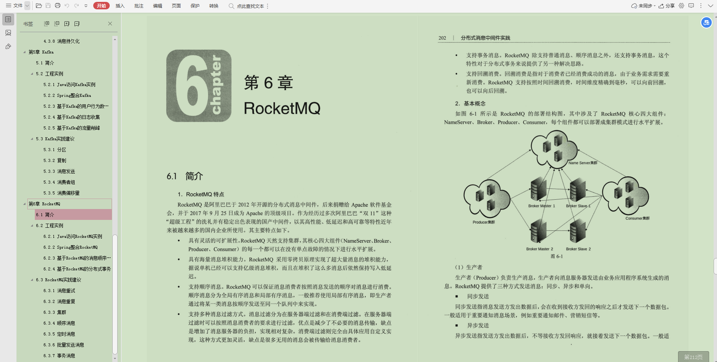Click the bookmarks panel scrollbar thumb
The height and width of the screenshot is (362, 717).
pos(115,294)
